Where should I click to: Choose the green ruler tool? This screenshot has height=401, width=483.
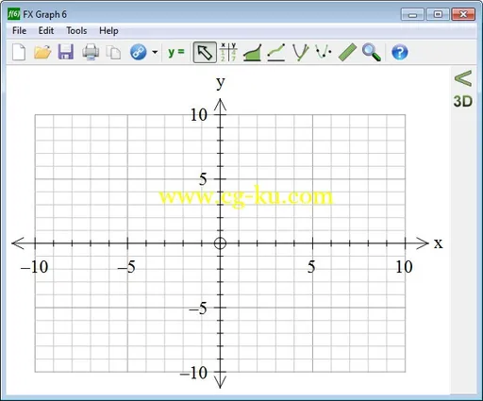(x=347, y=52)
